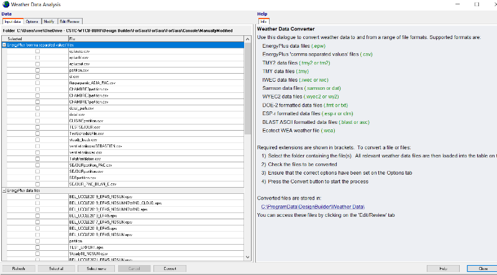Go to the Edit/Review tab
The width and height of the screenshot is (497, 275).
(x=68, y=22)
